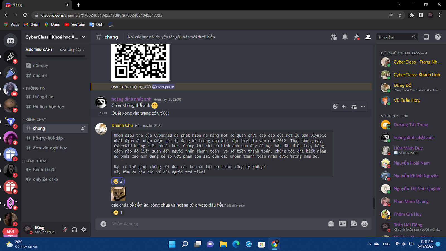Invite people to chung channel

[83, 128]
